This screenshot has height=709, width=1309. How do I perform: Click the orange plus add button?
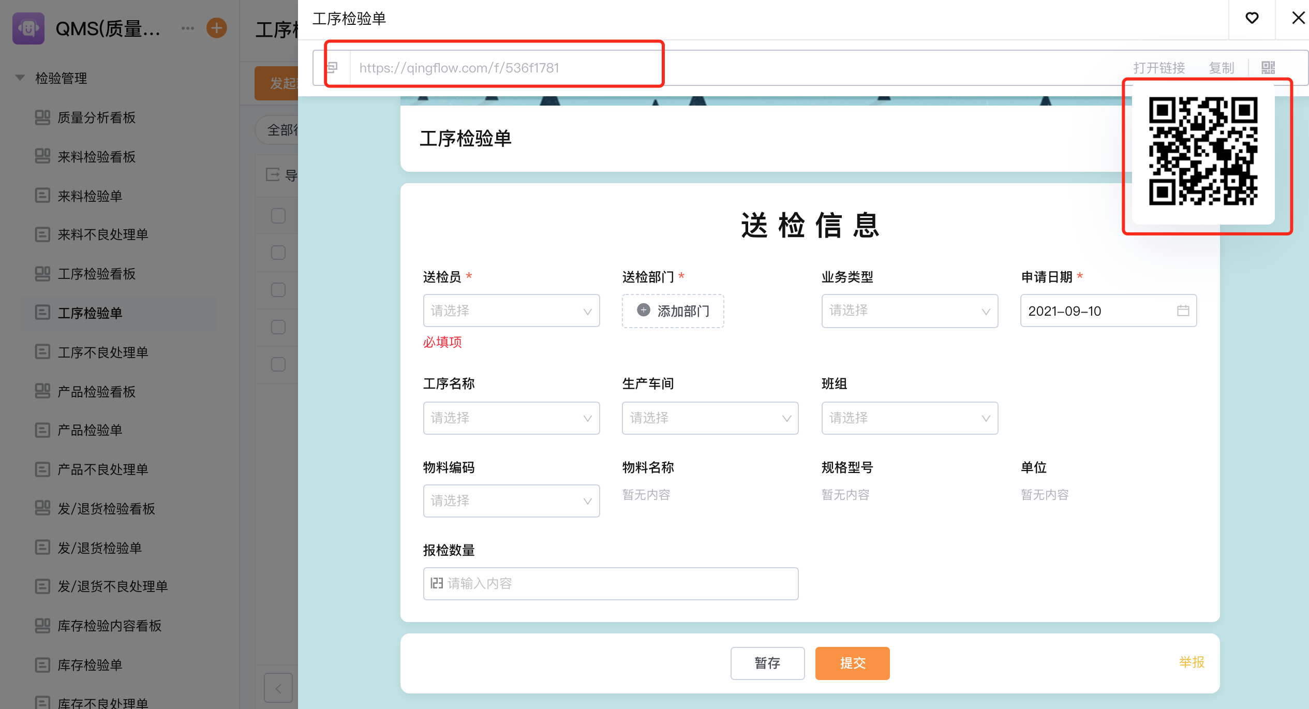[x=217, y=28]
